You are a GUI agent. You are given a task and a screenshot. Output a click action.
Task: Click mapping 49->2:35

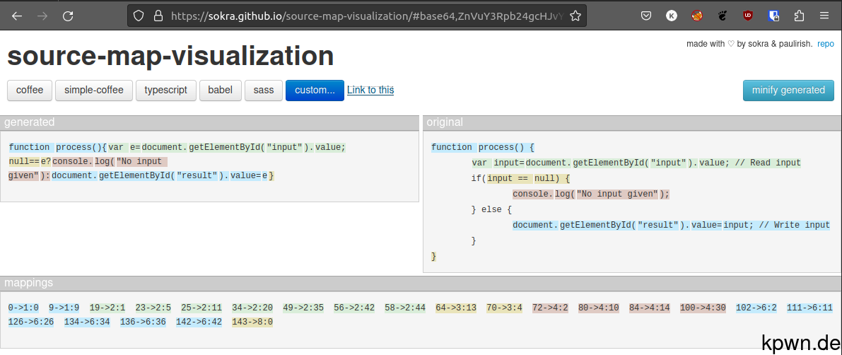303,308
